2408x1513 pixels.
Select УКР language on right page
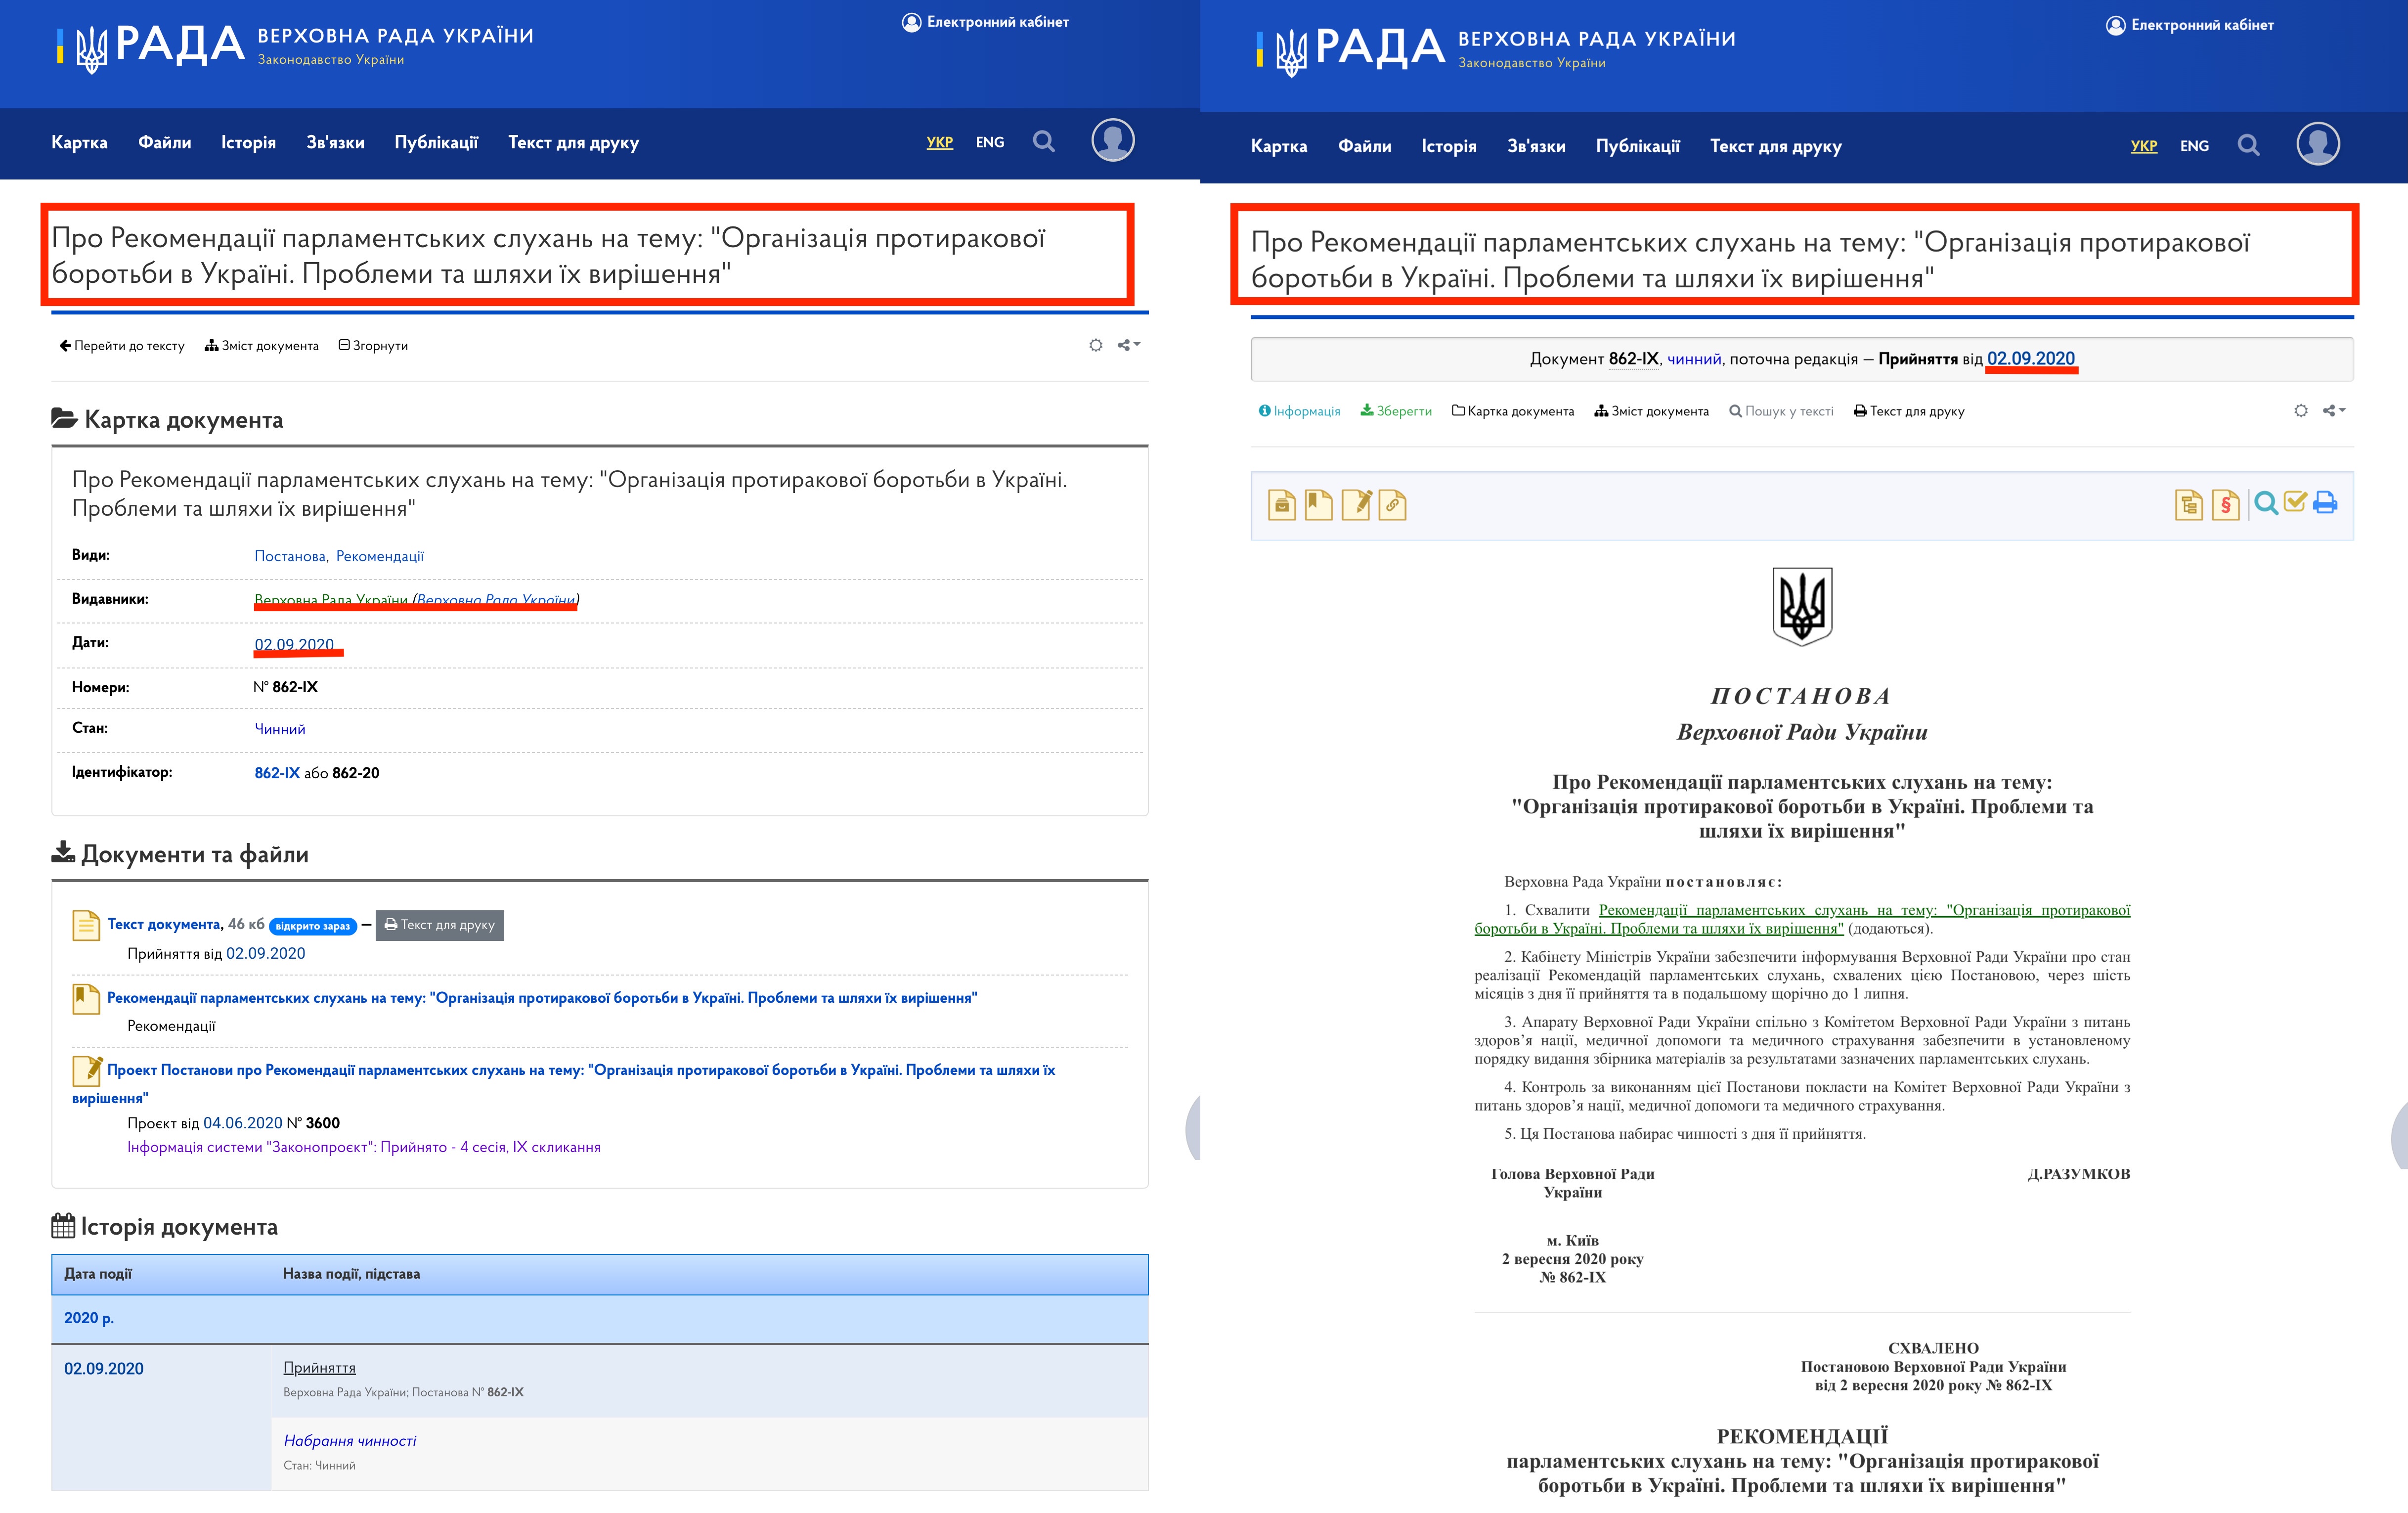pos(2143,146)
